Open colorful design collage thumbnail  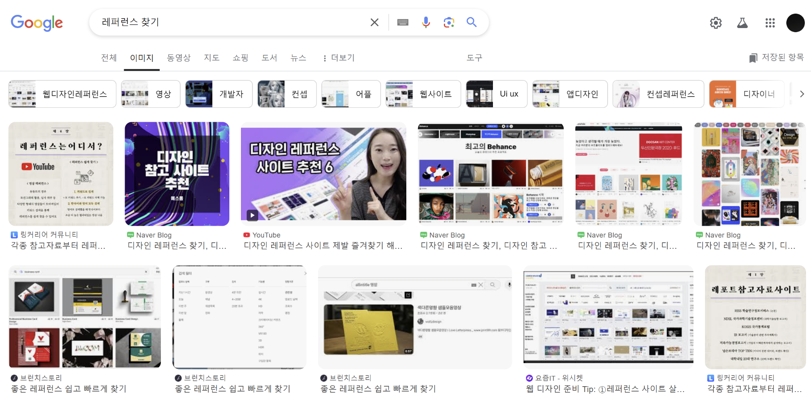pos(750,174)
